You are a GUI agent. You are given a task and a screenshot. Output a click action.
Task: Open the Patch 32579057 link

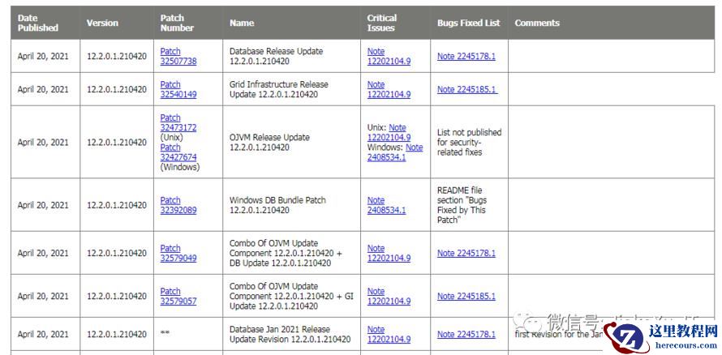(x=178, y=296)
